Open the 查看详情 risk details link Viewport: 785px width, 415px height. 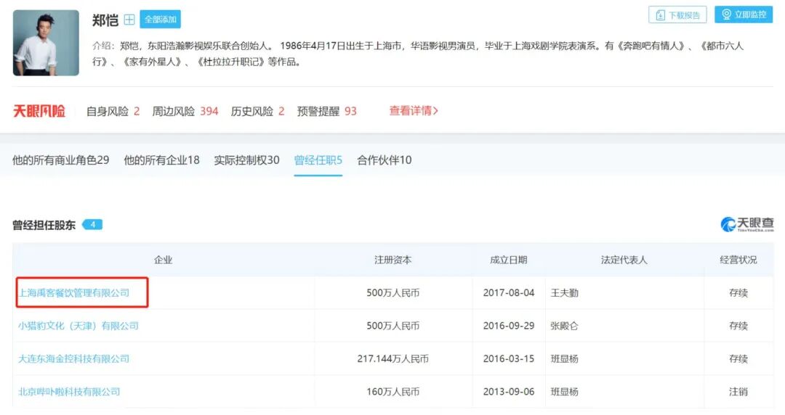tap(414, 111)
